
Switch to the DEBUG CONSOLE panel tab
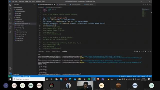tap(56, 51)
